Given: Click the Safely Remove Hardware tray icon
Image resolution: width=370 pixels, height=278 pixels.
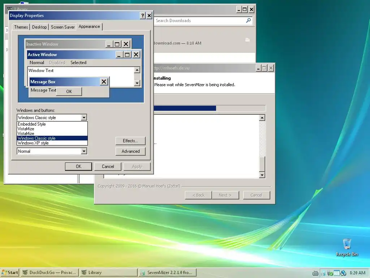Looking at the screenshot, I should [x=330, y=273].
